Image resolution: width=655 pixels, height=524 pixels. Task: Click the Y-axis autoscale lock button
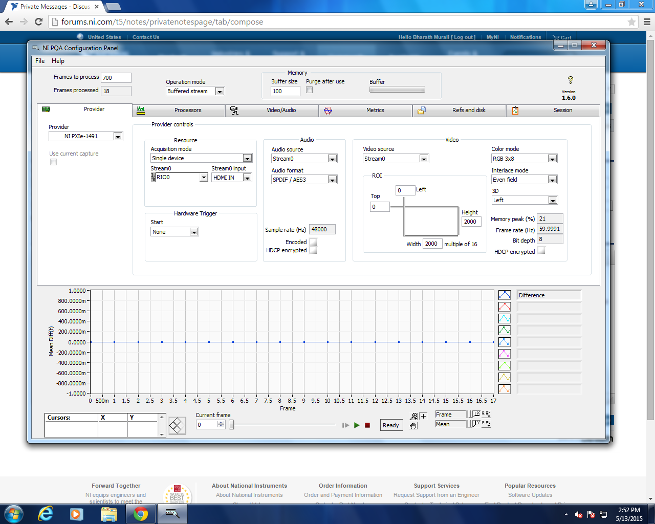point(469,424)
